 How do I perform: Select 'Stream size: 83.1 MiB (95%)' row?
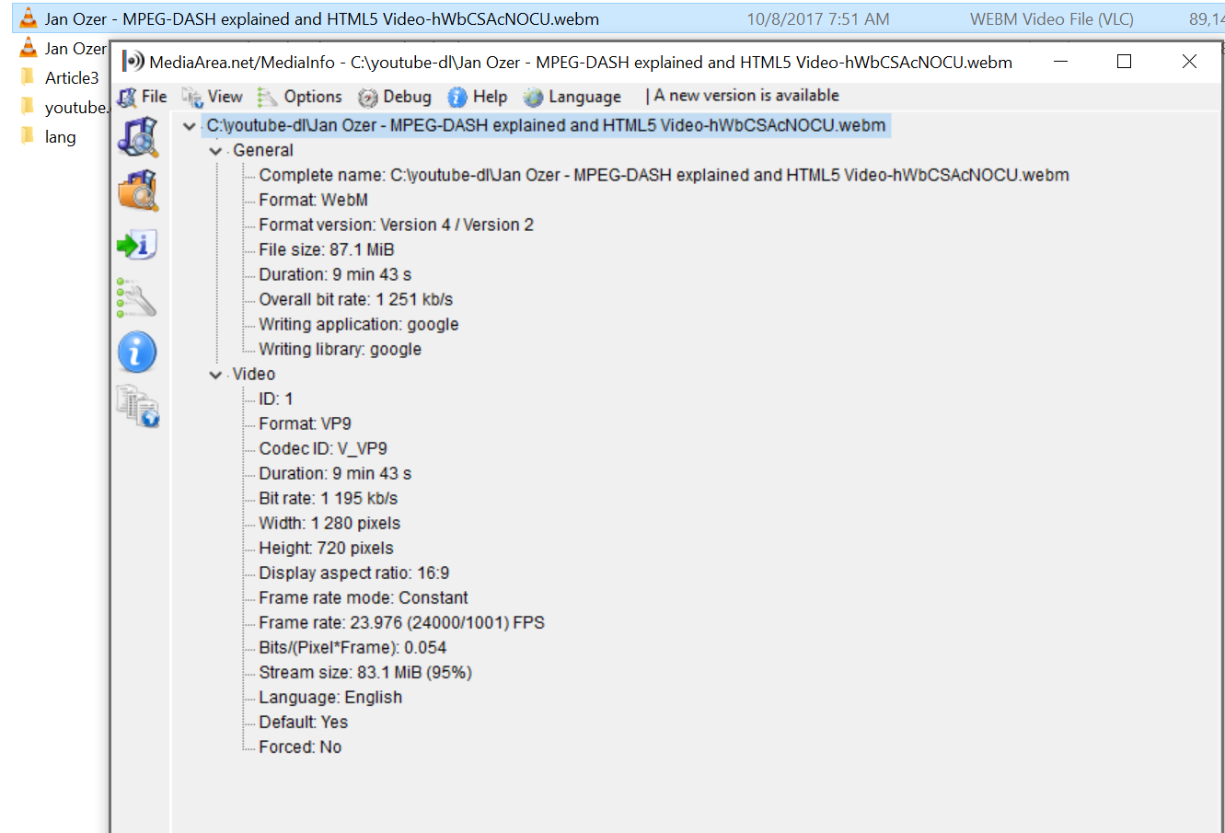click(364, 672)
